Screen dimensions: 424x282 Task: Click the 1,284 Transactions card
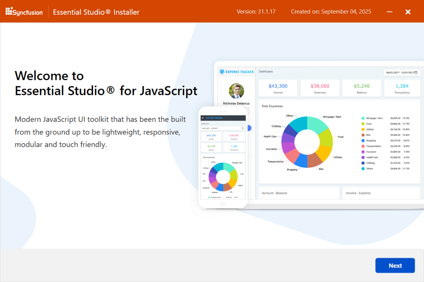pyautogui.click(x=402, y=88)
